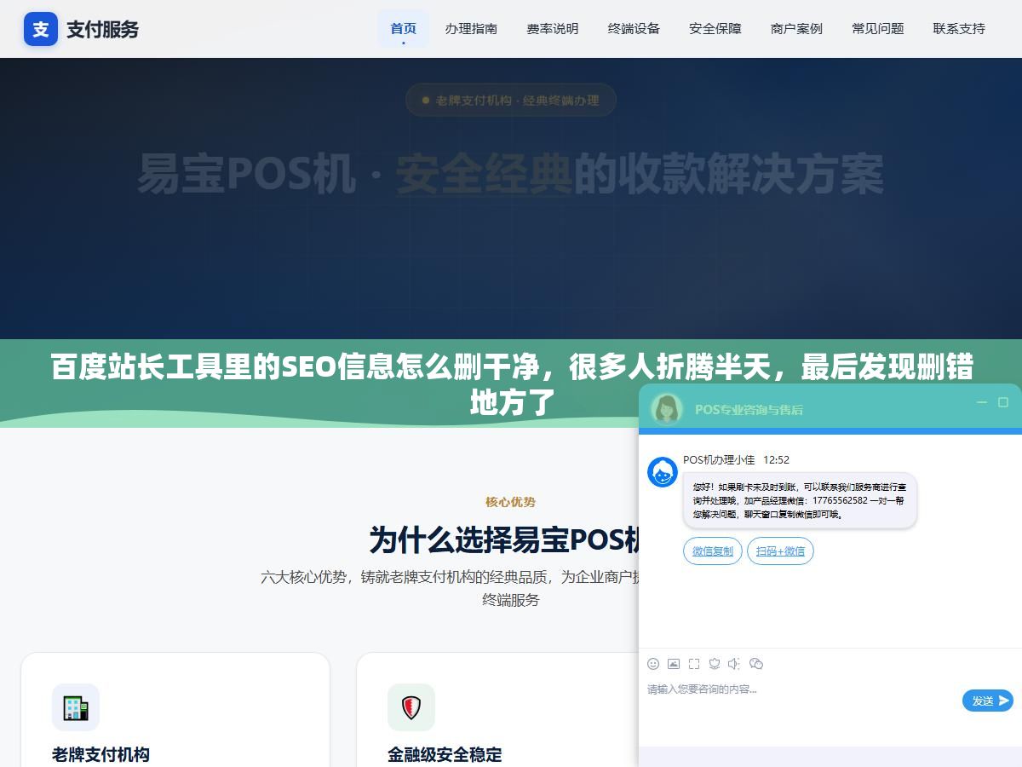Click the 发送 send button

pos(988,701)
